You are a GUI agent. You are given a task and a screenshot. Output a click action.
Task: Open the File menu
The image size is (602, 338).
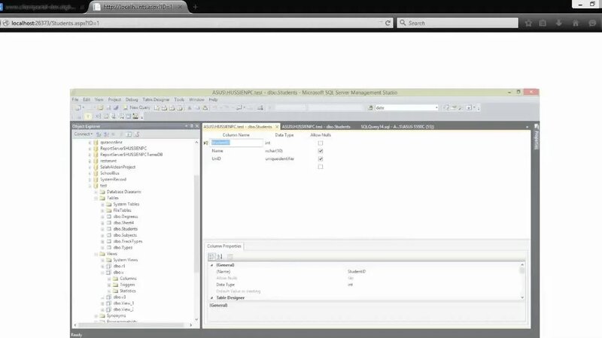(x=75, y=100)
